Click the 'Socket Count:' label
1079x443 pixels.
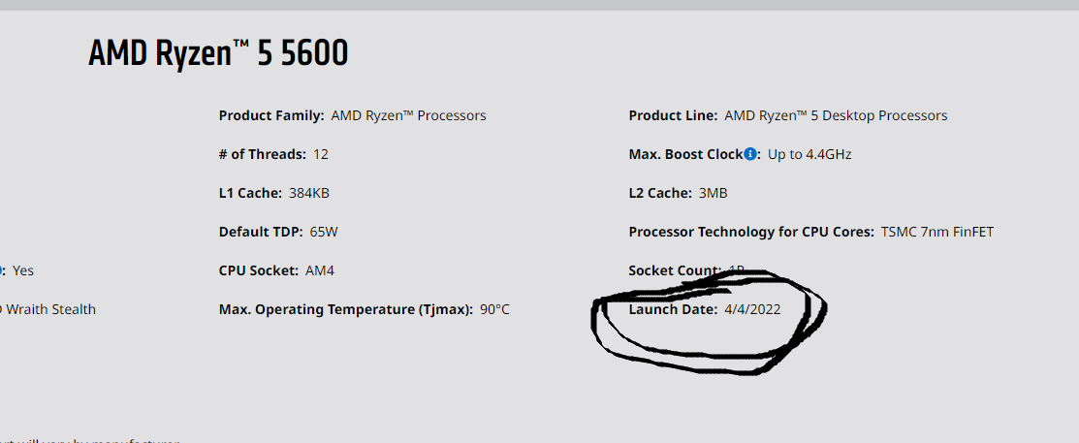pos(674,270)
